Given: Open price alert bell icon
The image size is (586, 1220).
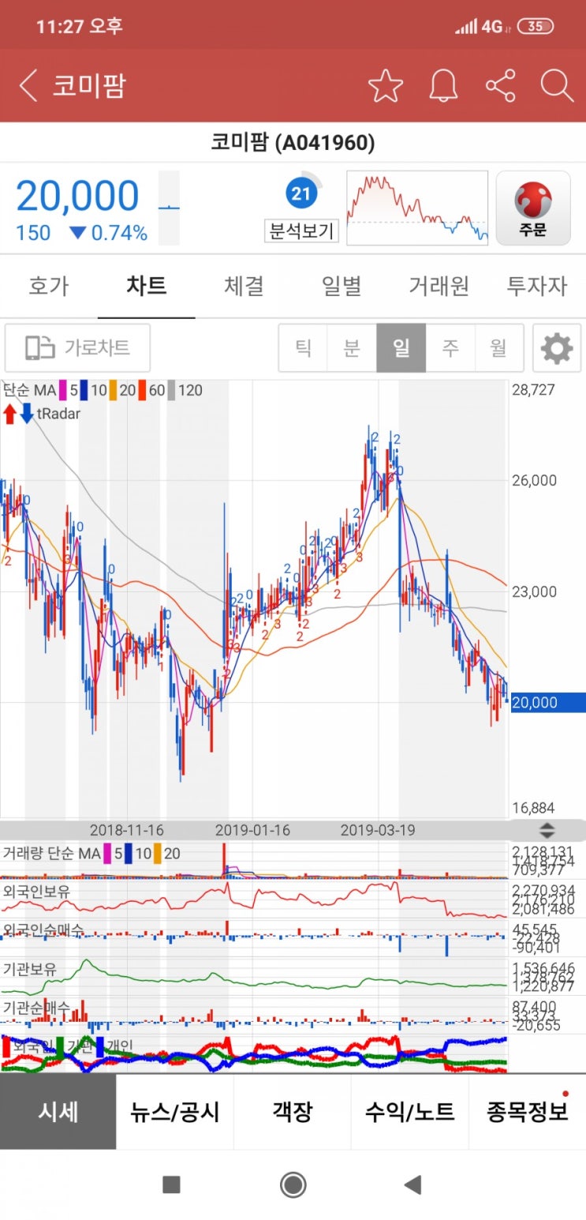Looking at the screenshot, I should tap(443, 85).
